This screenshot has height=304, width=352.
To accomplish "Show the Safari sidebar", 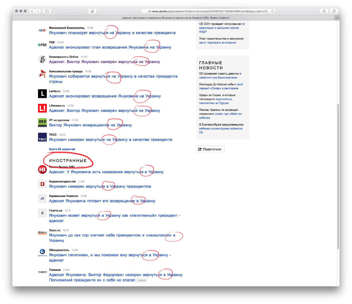I will 47,11.
